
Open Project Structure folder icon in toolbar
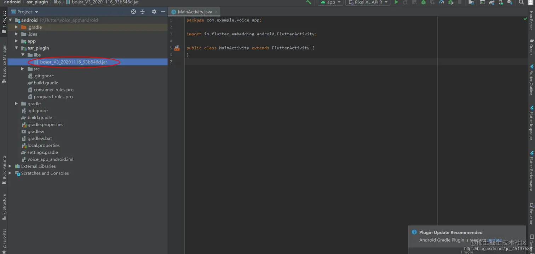471,2
